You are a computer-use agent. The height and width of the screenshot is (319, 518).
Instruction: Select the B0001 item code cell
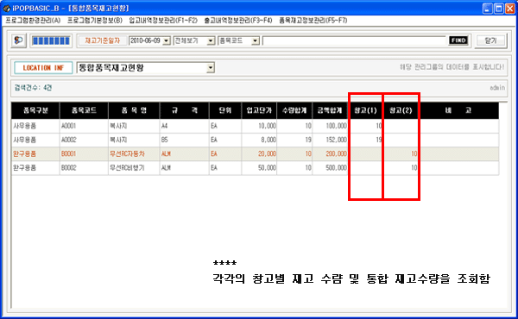click(84, 153)
